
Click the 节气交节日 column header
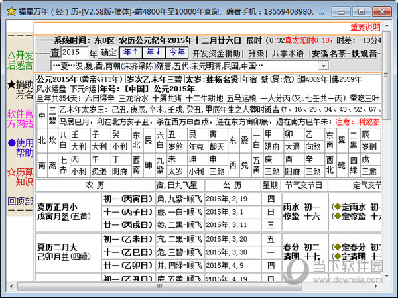tap(304, 185)
